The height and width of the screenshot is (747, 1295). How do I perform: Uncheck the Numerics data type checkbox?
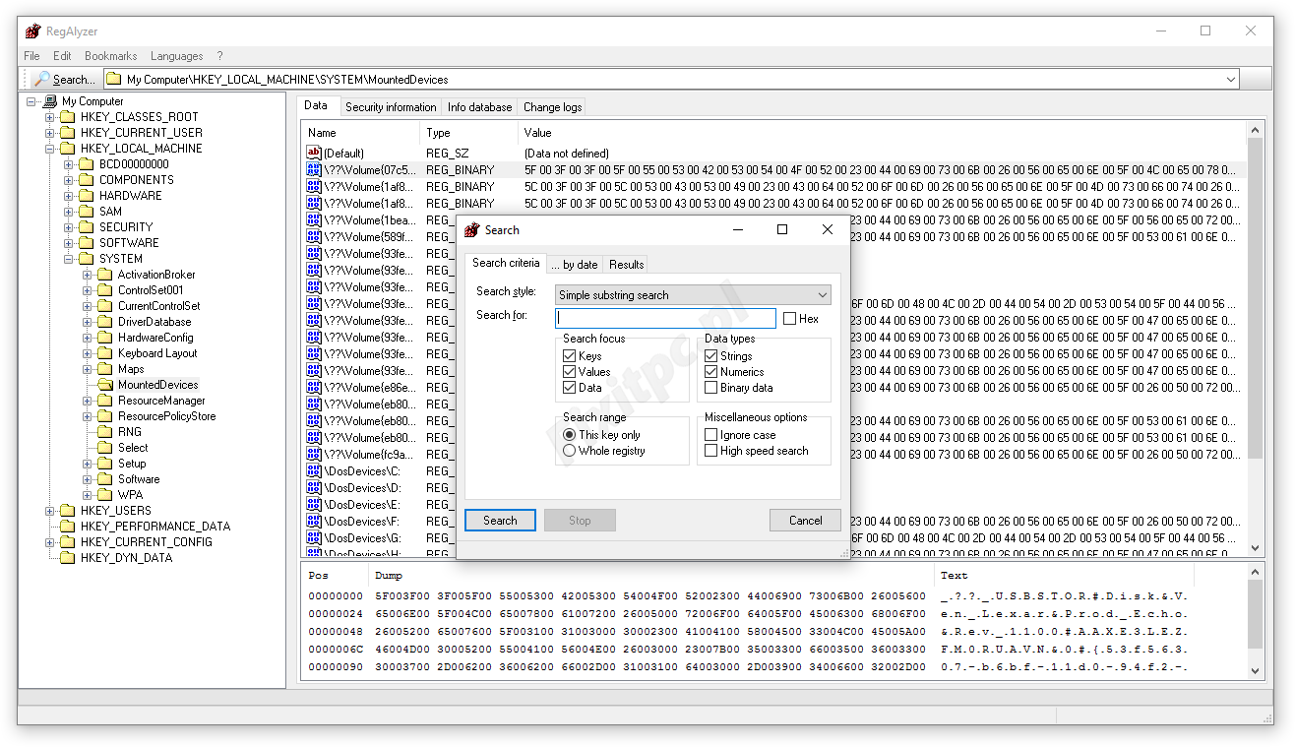tap(710, 372)
